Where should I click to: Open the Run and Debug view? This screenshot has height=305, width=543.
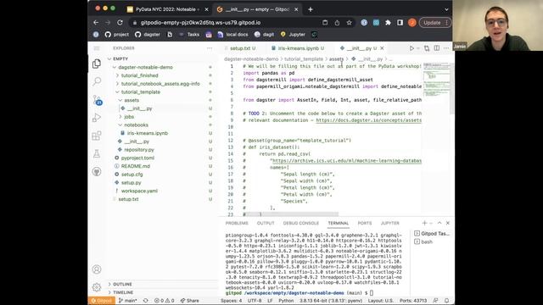tap(97, 118)
